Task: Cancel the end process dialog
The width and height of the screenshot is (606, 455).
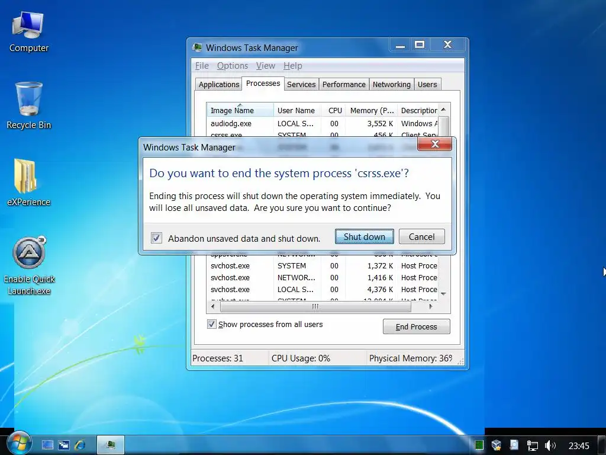Action: 421,236
